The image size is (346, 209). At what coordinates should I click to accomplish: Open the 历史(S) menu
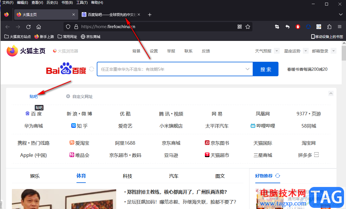pyautogui.click(x=52, y=3)
